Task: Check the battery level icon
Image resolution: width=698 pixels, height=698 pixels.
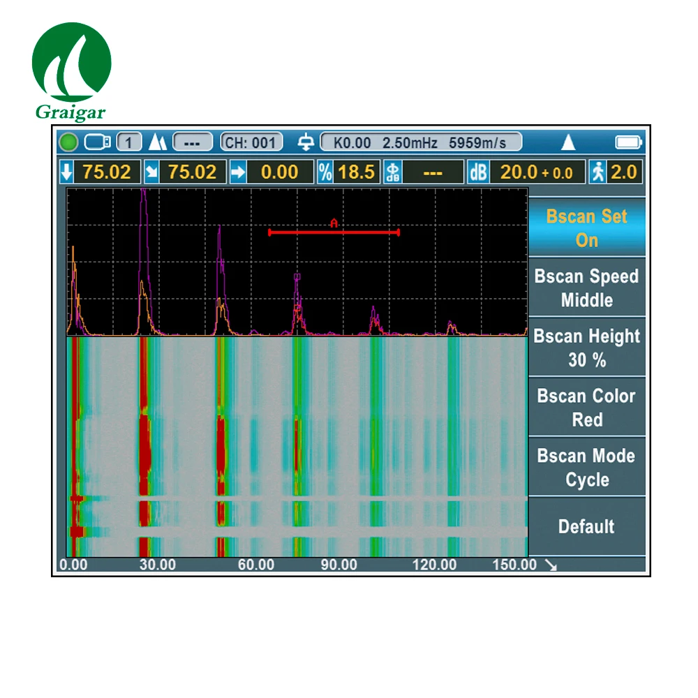Action: tap(628, 142)
